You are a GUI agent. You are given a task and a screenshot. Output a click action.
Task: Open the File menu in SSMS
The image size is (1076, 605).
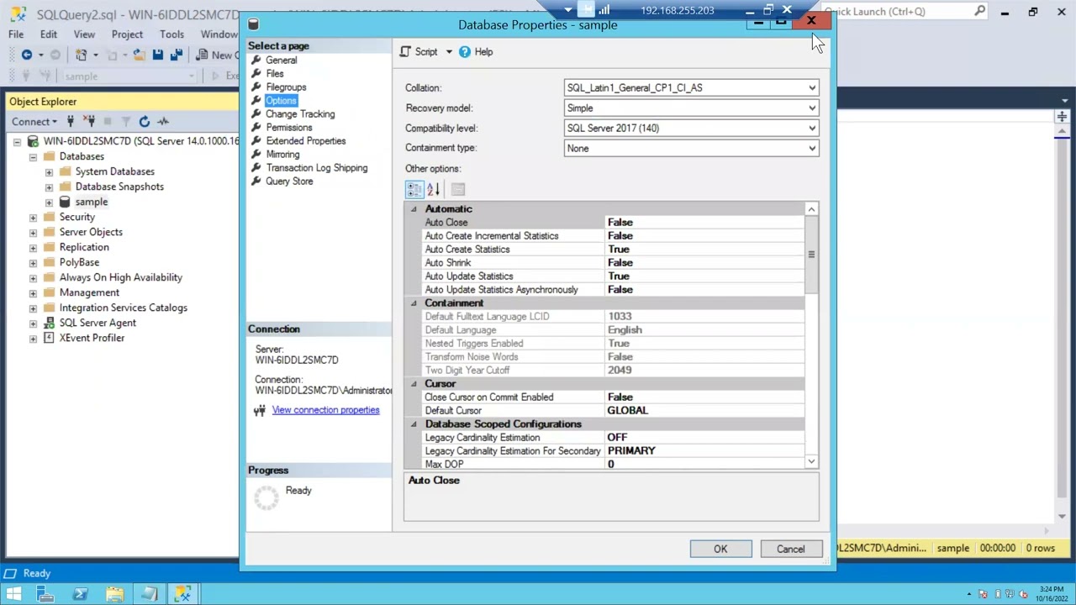16,34
